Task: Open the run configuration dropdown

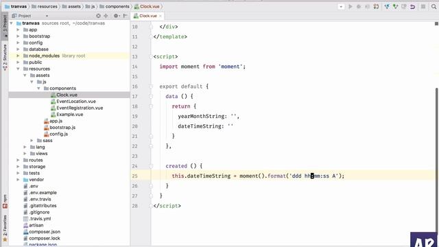Action: [341, 6]
